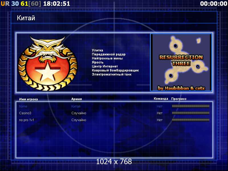This screenshot has width=228, height=171.
Task: Select player Casino3
Action: 25,113
